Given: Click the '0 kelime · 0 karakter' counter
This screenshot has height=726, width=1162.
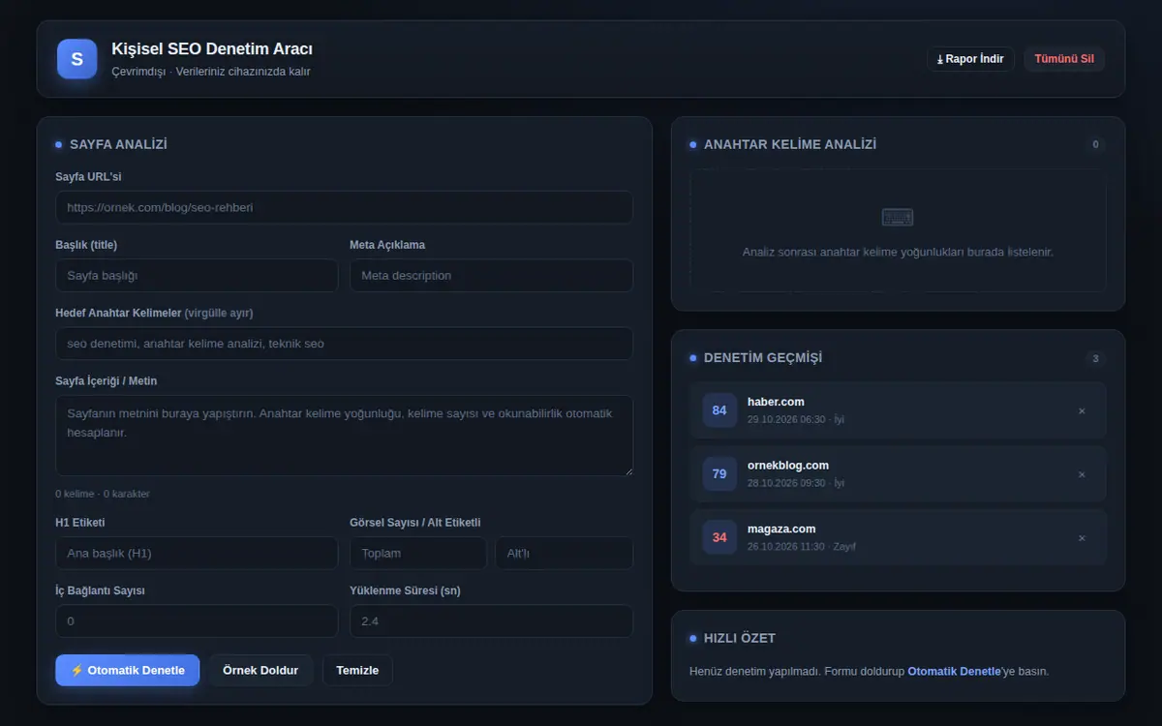Looking at the screenshot, I should point(103,494).
